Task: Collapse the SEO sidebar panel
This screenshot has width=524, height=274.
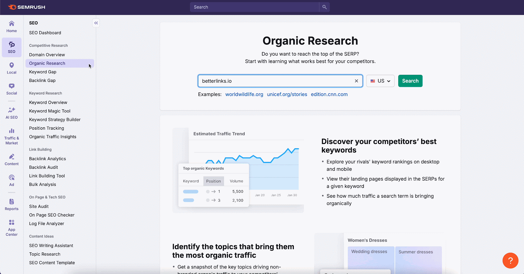Action: click(x=96, y=23)
